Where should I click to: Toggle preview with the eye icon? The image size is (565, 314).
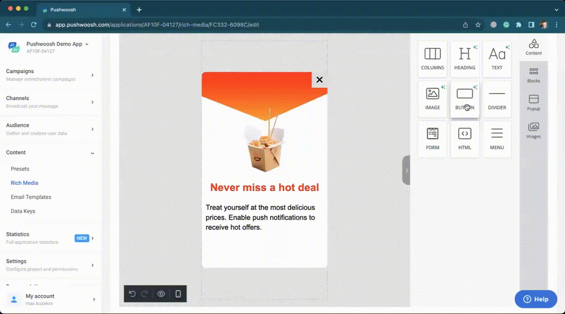click(x=161, y=294)
